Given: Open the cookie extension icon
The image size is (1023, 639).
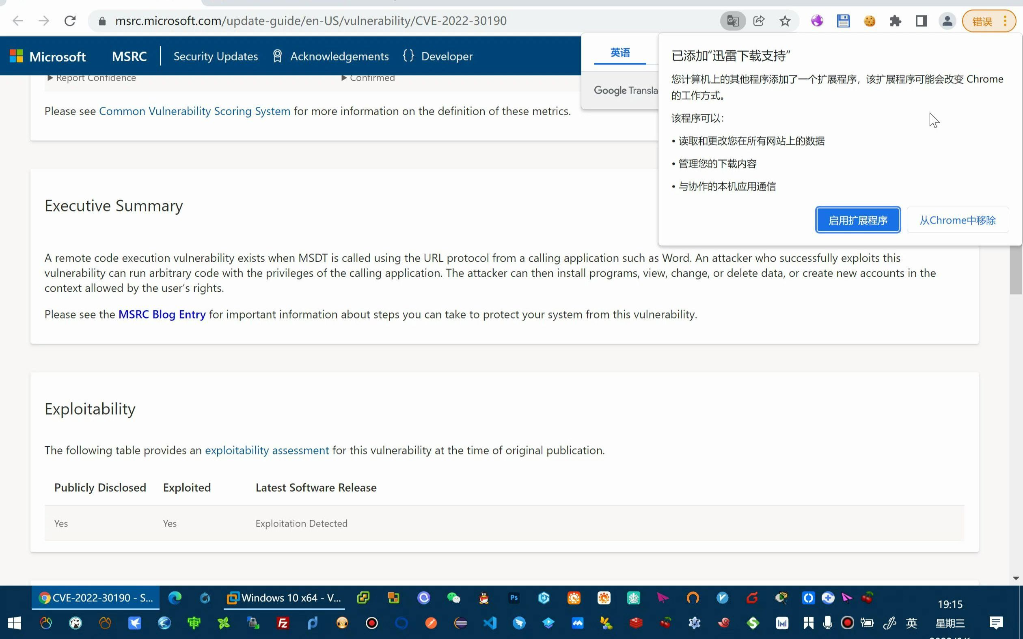Looking at the screenshot, I should tap(870, 21).
